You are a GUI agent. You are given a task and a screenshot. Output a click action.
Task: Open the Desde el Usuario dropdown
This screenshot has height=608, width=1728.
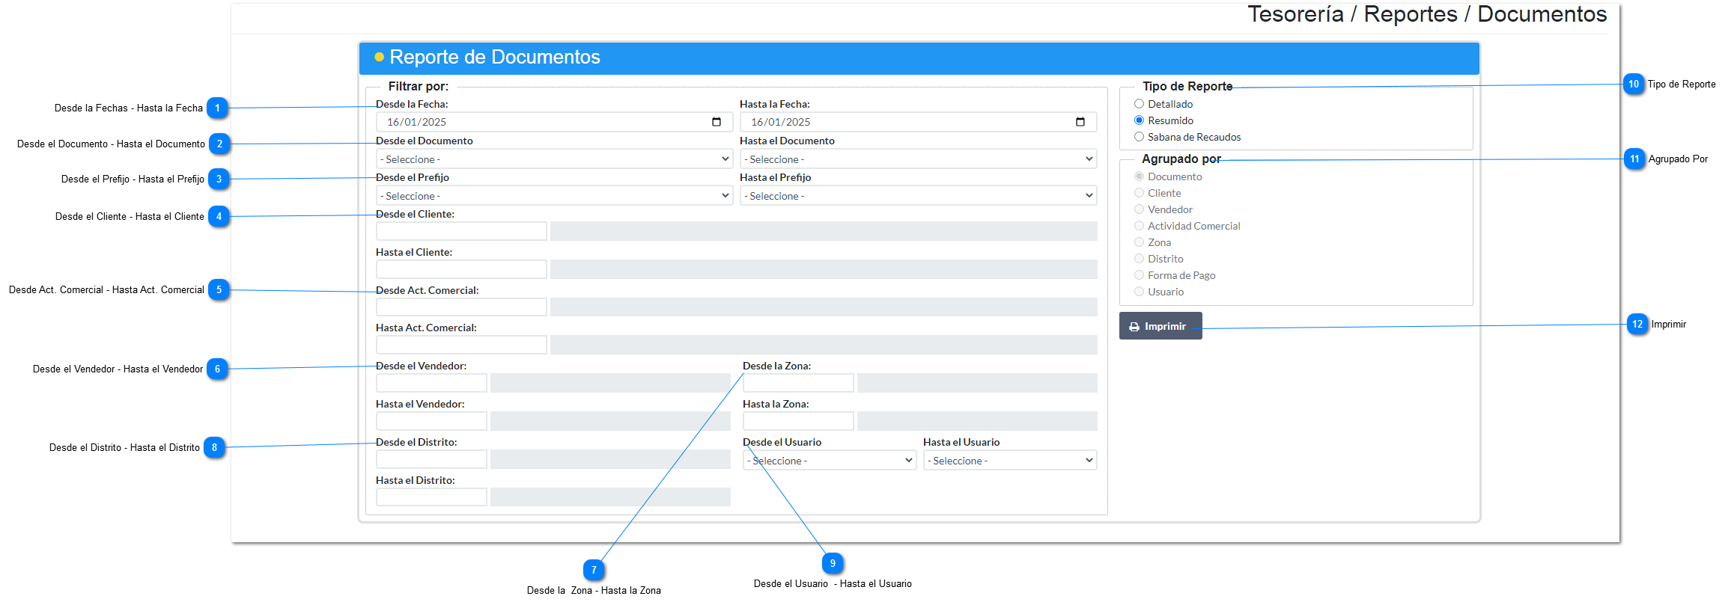(830, 460)
